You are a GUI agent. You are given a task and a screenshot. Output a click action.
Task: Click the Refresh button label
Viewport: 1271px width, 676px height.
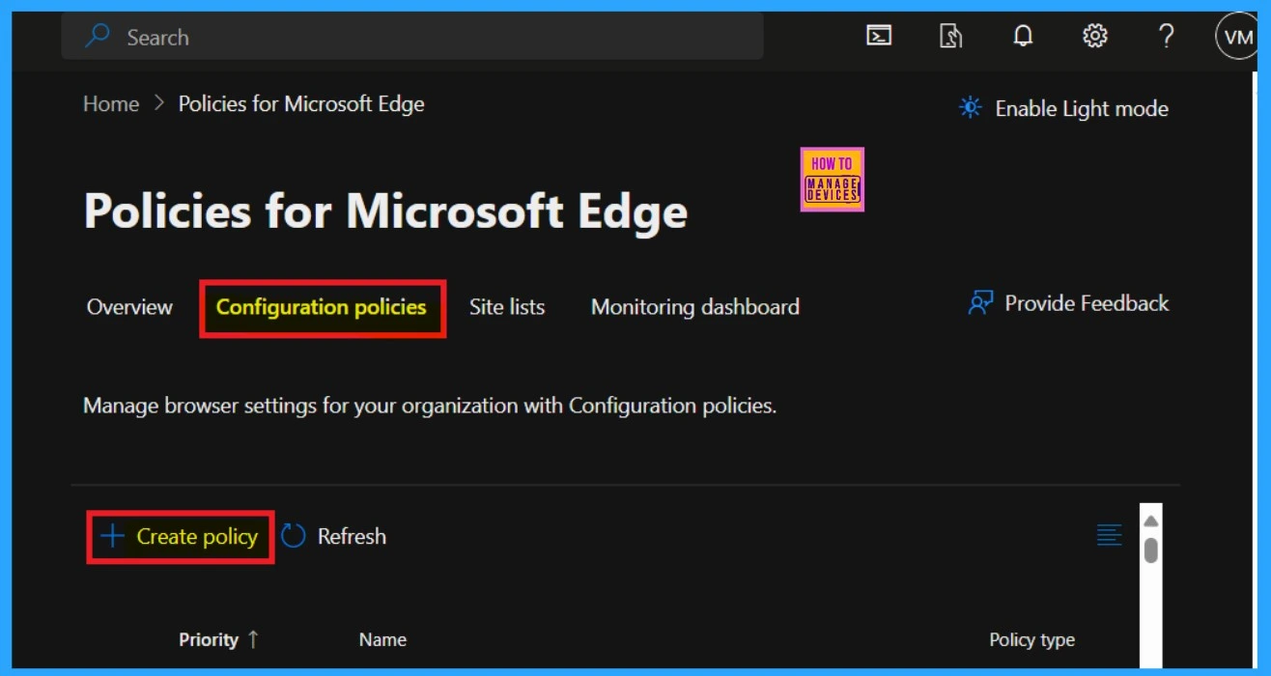352,536
